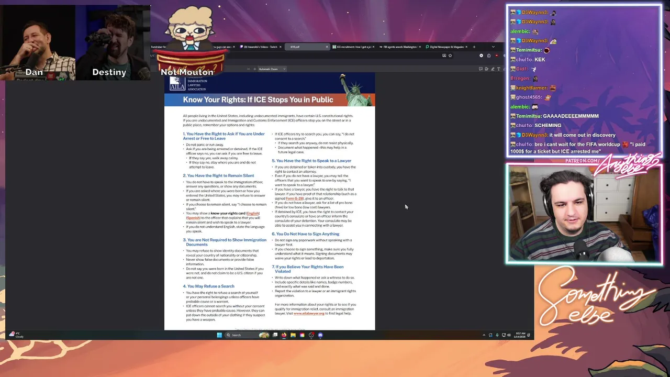Viewport: 670px width, 377px height.
Task: Click the white circular extension icon
Action: (481, 55)
